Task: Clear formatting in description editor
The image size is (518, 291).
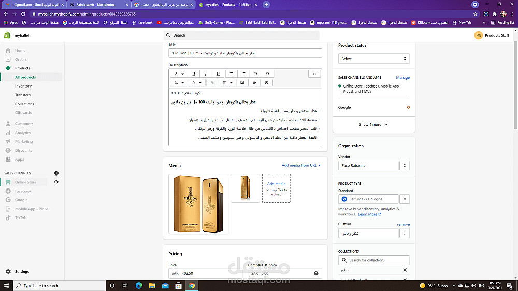Action: point(267,82)
